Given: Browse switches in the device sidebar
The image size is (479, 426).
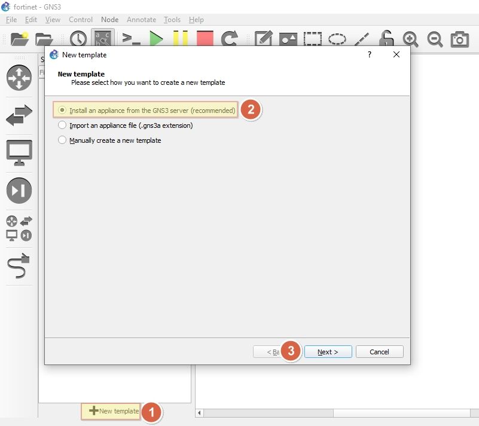Looking at the screenshot, I should tap(19, 115).
